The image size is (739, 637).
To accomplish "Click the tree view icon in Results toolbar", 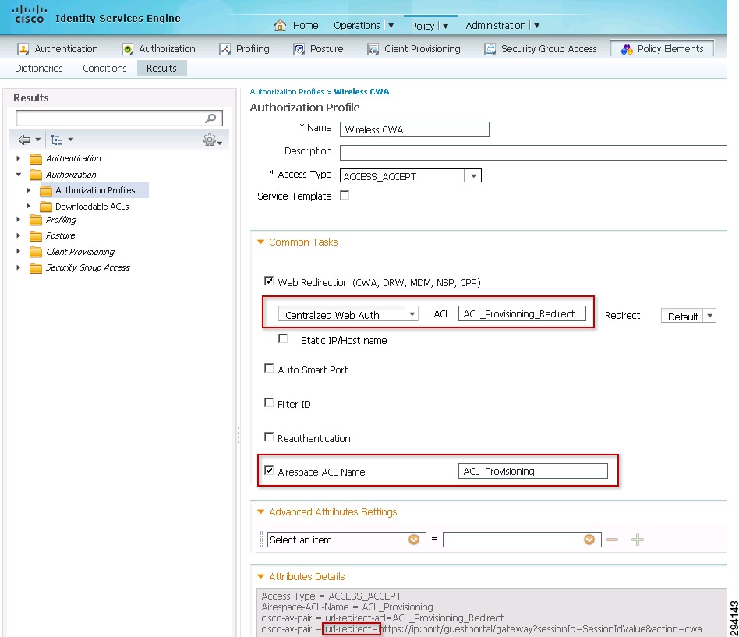I will click(57, 140).
